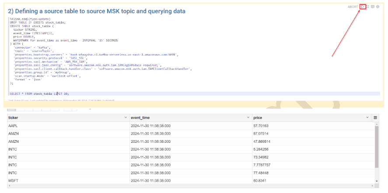The image size is (388, 193).
Task: Select the AAPL ticker cell
Action: [13, 126]
